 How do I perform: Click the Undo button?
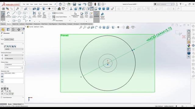85,4
